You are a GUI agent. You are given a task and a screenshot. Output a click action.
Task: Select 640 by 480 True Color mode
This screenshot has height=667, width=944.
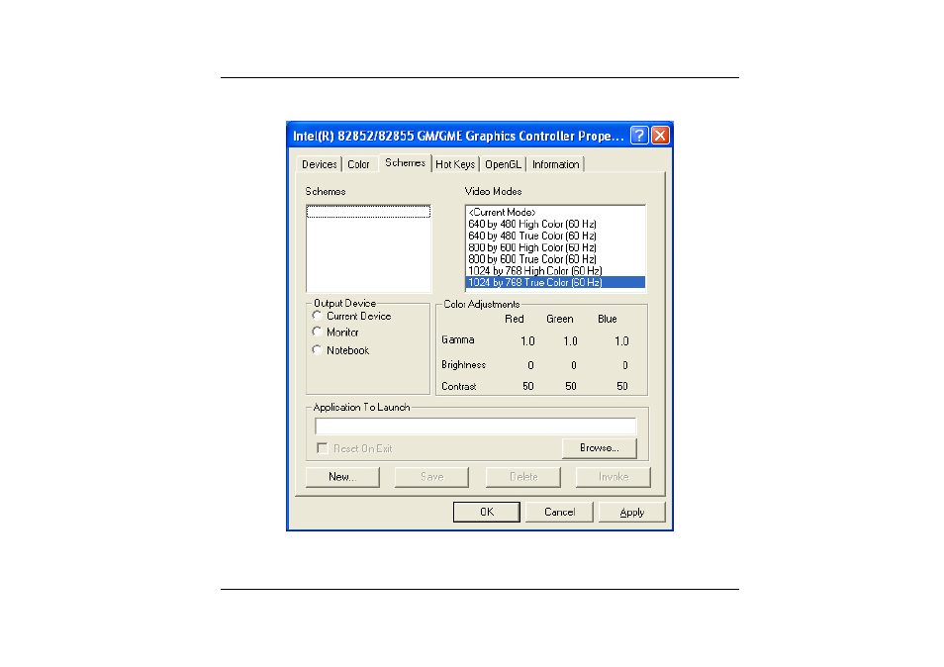coord(556,236)
